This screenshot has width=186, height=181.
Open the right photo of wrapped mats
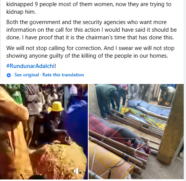(136, 132)
